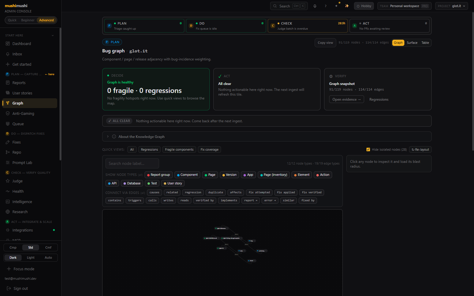Click the Fixes pencil icon
The height and width of the screenshot is (296, 474).
8,142
